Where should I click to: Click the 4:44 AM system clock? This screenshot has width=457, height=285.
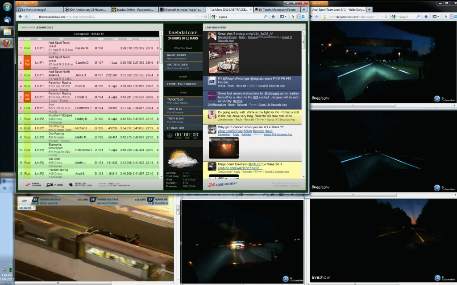pyautogui.click(x=7, y=275)
